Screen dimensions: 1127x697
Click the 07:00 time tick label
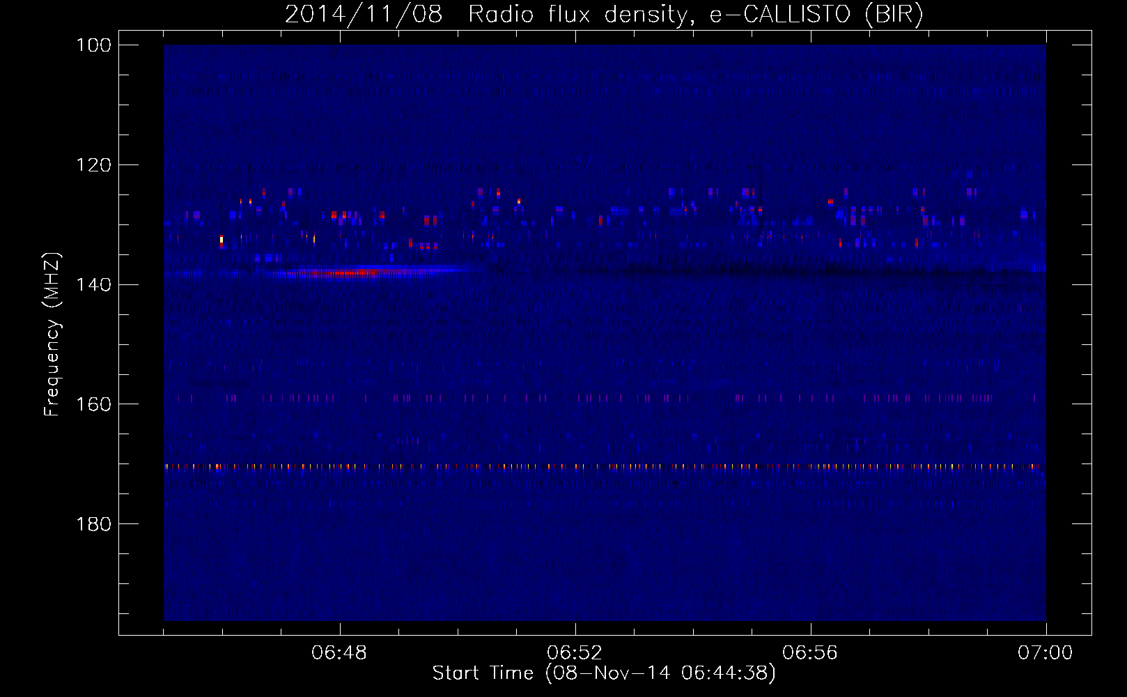pos(1046,653)
